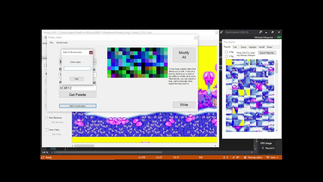323x182 pixels.
Task: Click the Quick Launch magnifier icon
Action: (260, 32)
